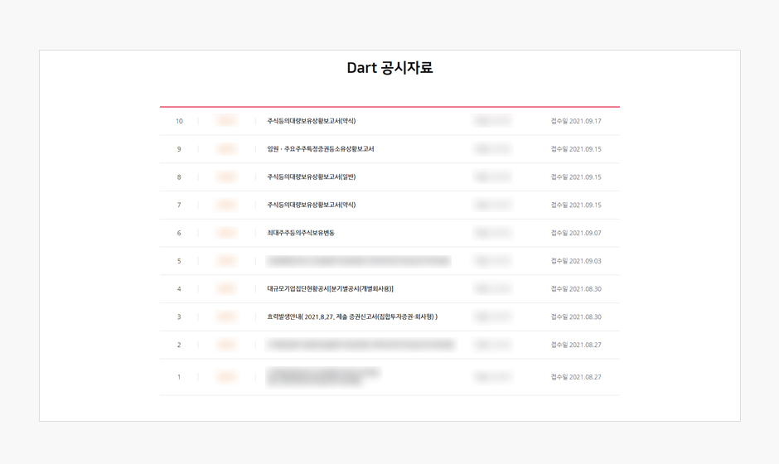The height and width of the screenshot is (464, 779).
Task: Open 주식등의대량보유상황보고서(일반) disclosure
Action: pyautogui.click(x=311, y=176)
